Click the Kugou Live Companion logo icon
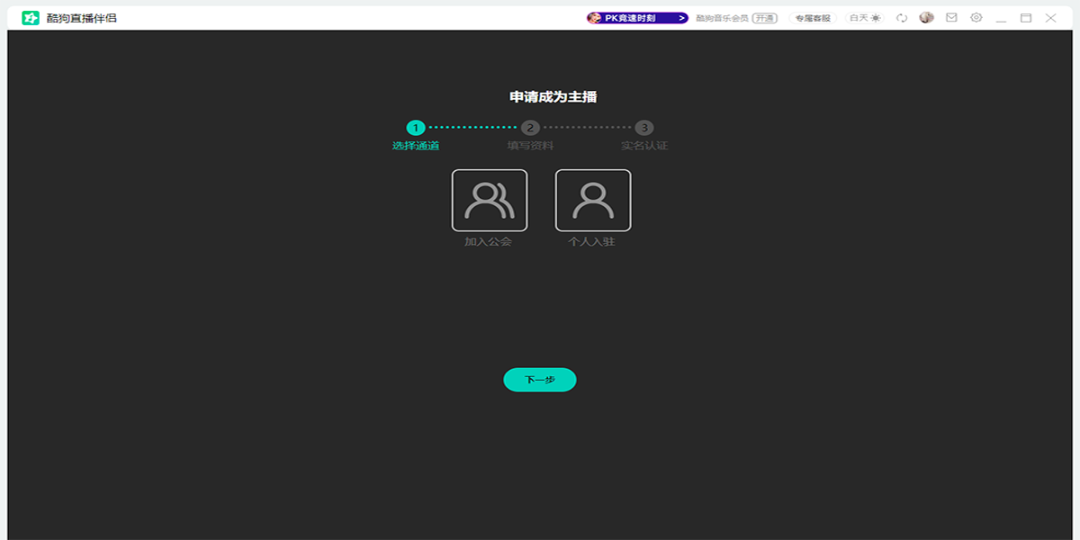This screenshot has width=1080, height=540. pos(31,18)
